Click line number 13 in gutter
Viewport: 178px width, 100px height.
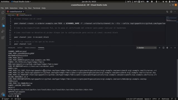(10, 37)
